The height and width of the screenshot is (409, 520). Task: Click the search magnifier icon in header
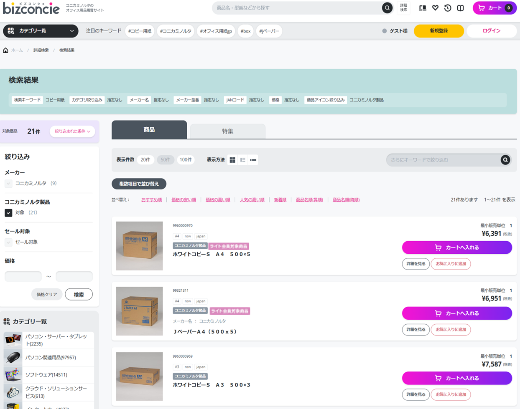tap(387, 8)
